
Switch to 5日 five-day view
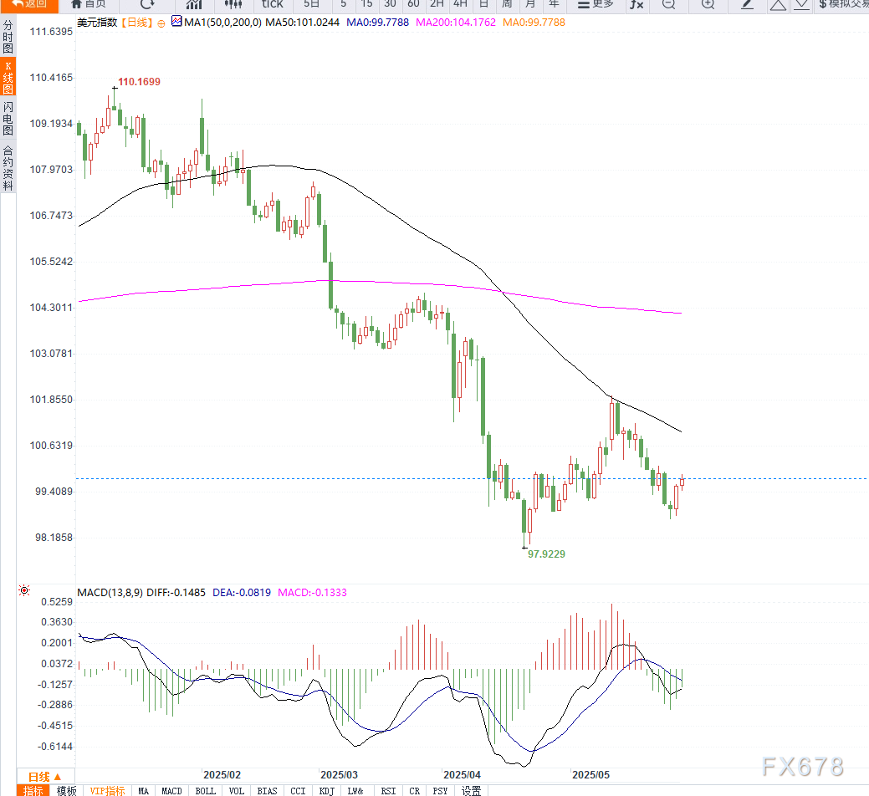coord(311,4)
